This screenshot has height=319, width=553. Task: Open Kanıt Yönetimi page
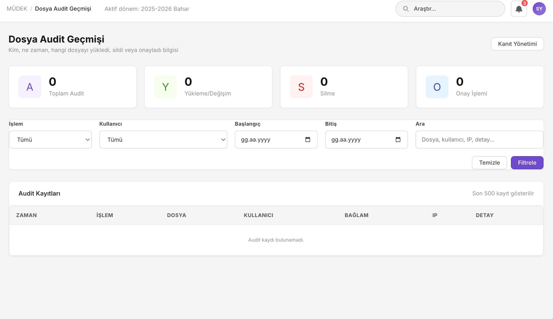tap(517, 44)
